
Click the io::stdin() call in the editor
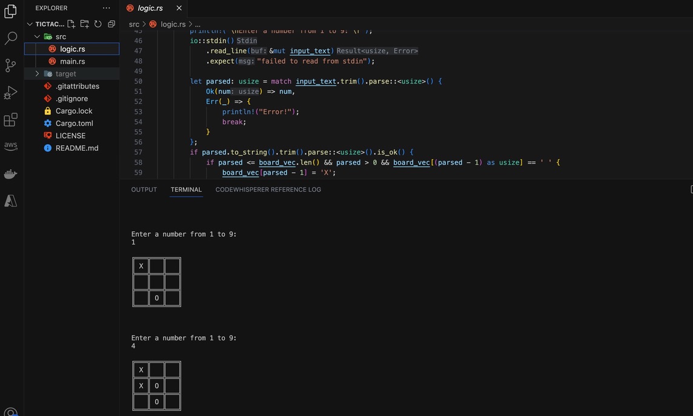(x=212, y=41)
